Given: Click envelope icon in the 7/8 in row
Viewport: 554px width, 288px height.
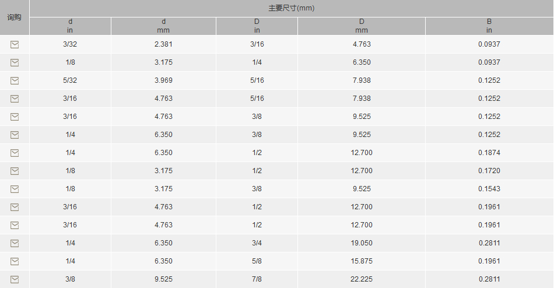Looking at the screenshot, I should 15,279.
